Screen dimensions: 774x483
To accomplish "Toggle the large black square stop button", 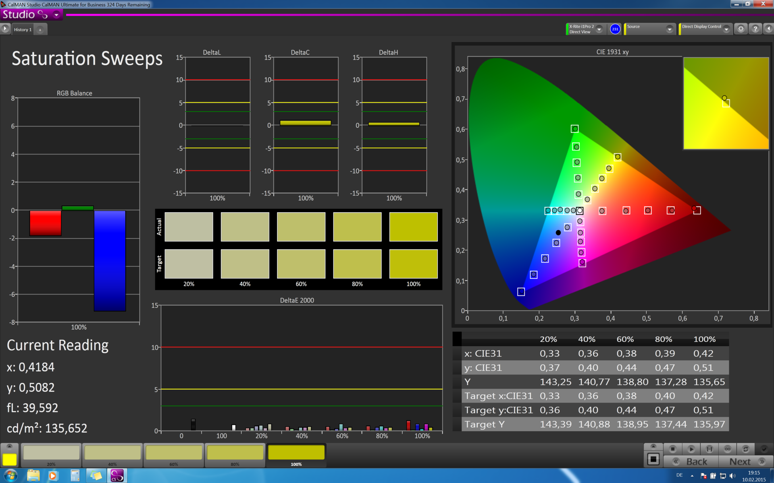I will [x=653, y=459].
